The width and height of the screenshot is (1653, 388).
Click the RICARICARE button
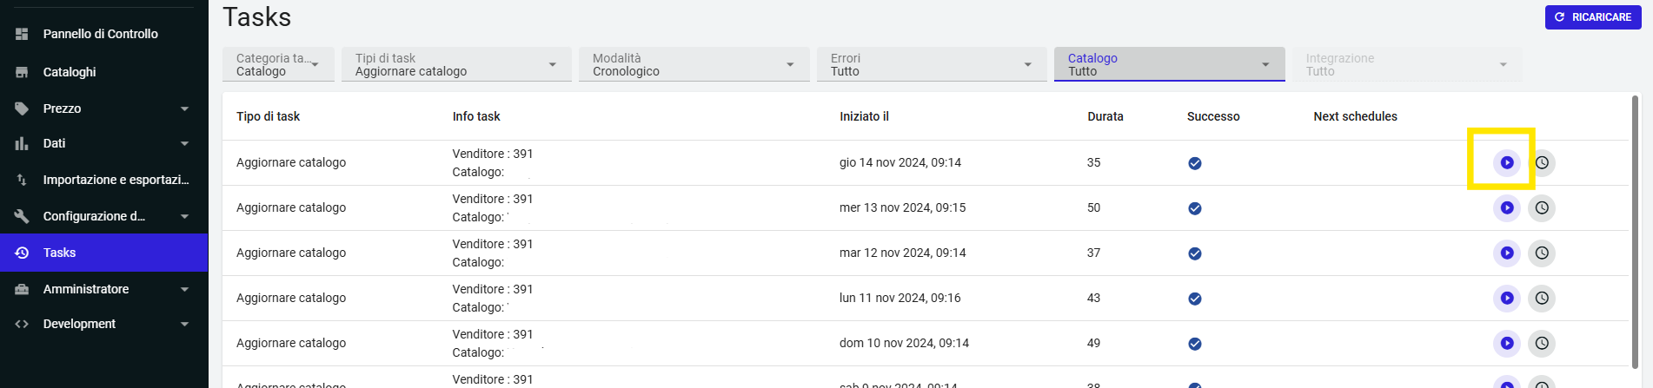click(1593, 17)
